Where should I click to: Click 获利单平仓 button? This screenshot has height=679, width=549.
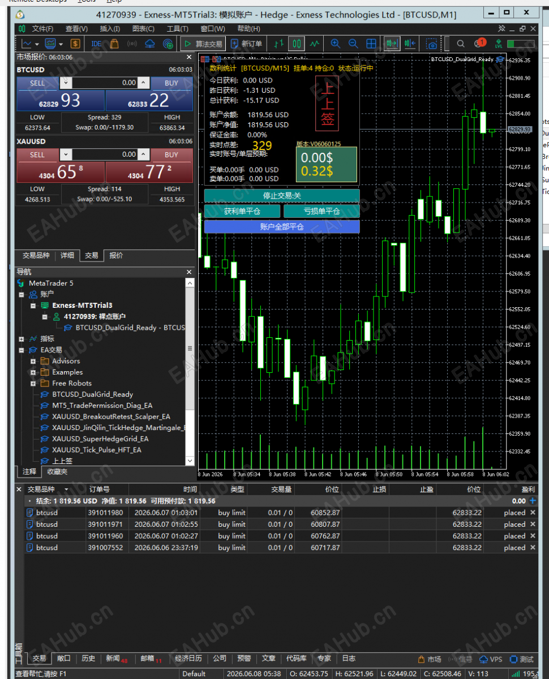[242, 211]
